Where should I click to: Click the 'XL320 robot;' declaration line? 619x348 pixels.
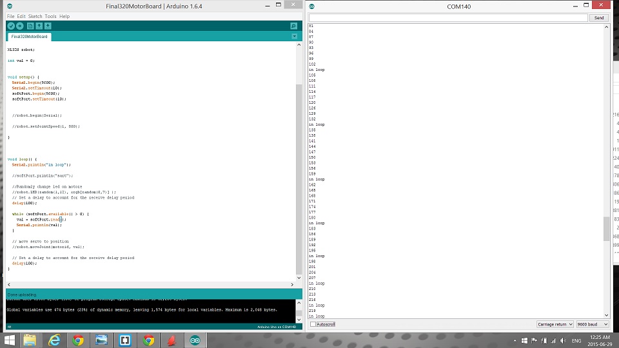coord(21,50)
